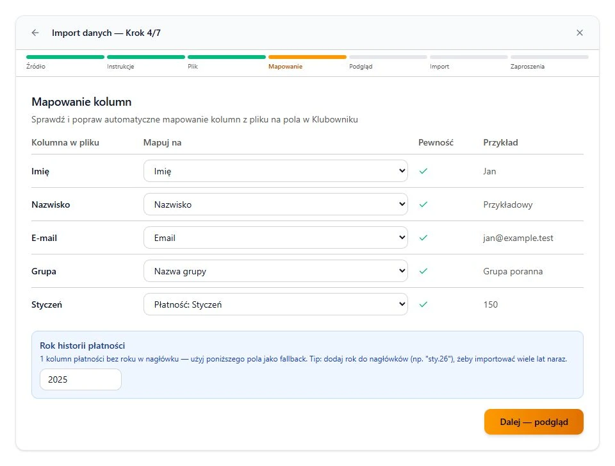Click the checkmark icon in the Styczeń row
The width and height of the screenshot is (615, 466).
pos(423,304)
